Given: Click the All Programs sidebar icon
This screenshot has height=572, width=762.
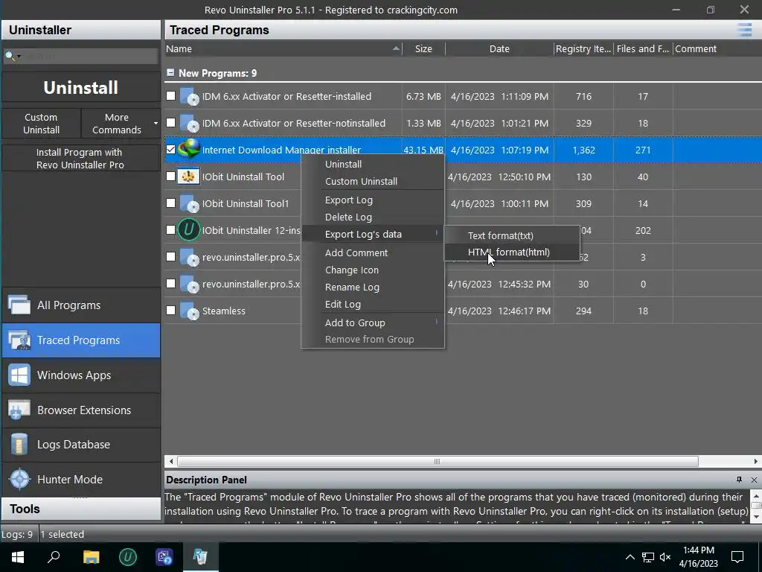Looking at the screenshot, I should tap(19, 305).
